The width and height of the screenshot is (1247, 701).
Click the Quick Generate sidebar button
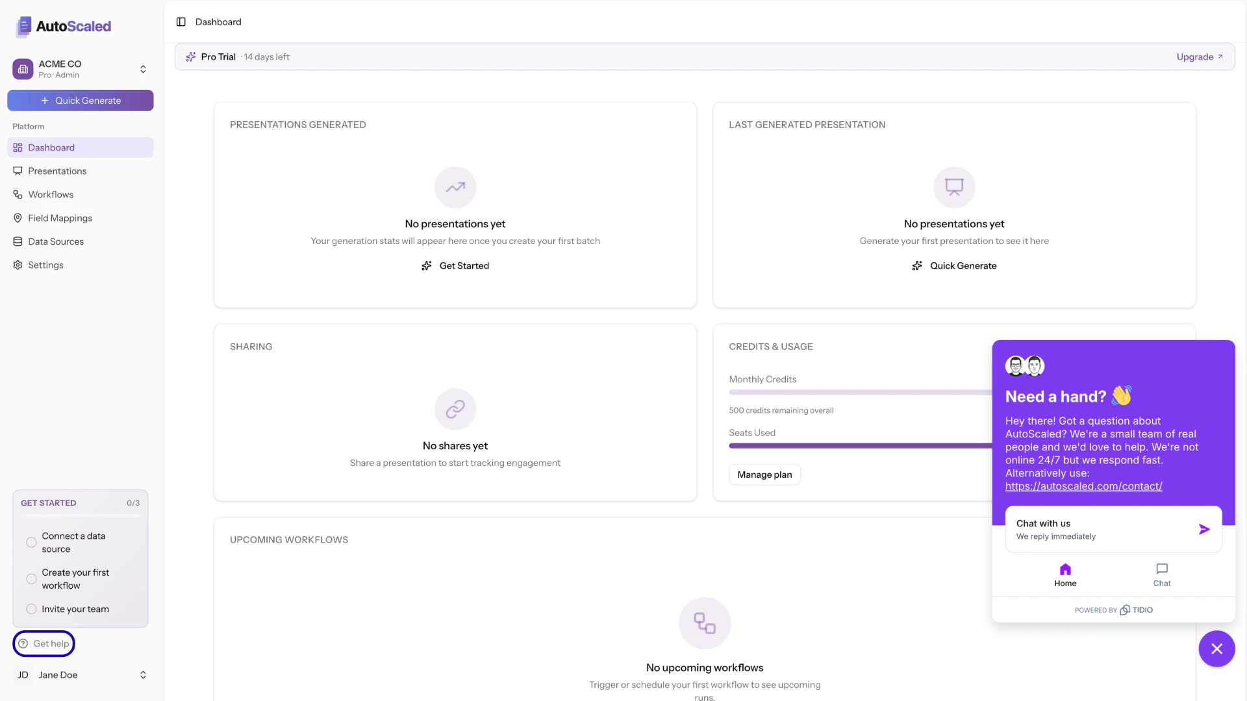(81, 101)
